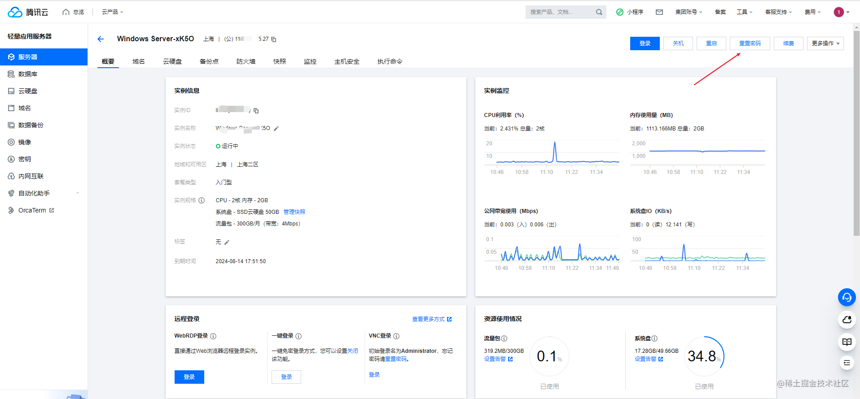Edit the 标签 tag pencil
The height and width of the screenshot is (399, 860).
[x=227, y=243]
